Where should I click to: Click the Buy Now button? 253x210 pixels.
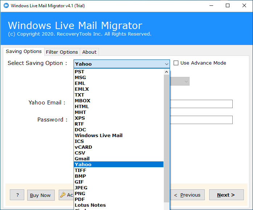click(x=41, y=195)
